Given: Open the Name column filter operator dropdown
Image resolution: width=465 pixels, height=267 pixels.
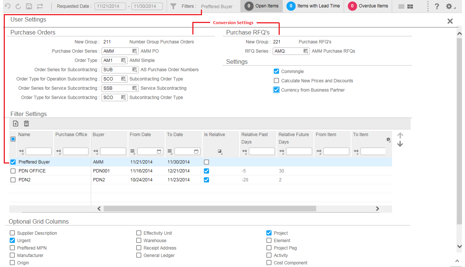Looking at the screenshot, I should click(x=22, y=151).
